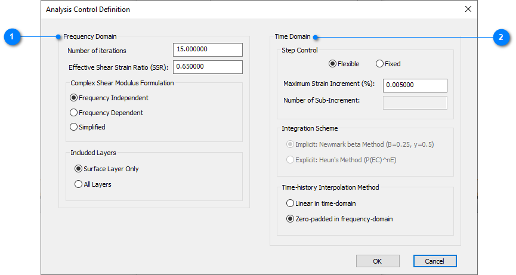Close the Analysis Control Definition dialog
The image size is (516, 275).
click(468, 9)
